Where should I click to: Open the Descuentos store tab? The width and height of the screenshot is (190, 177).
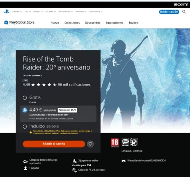tap(93, 23)
